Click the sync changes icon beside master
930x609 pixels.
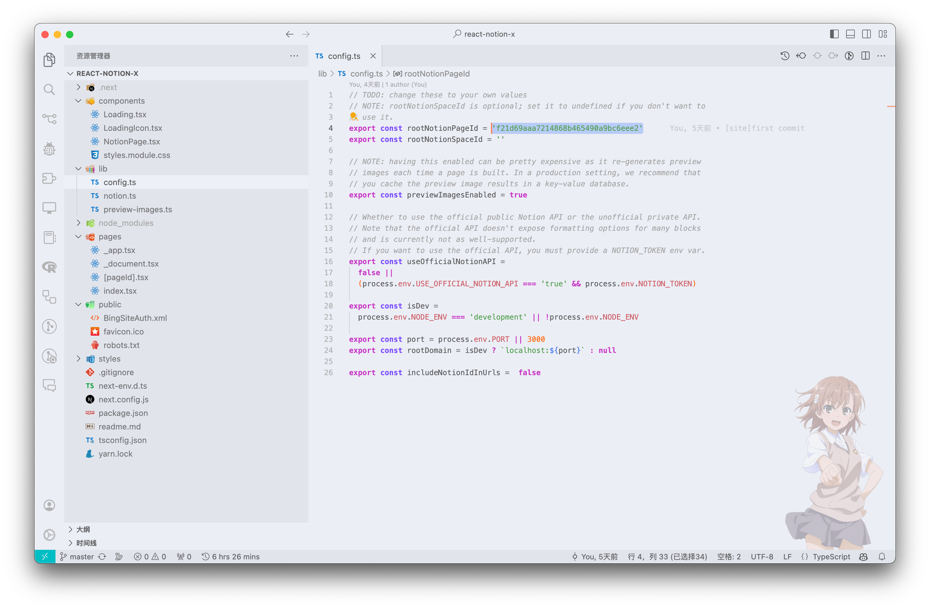pyautogui.click(x=102, y=556)
